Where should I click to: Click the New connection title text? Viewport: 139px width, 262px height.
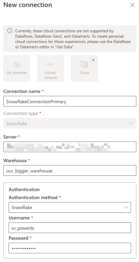tap(28, 5)
